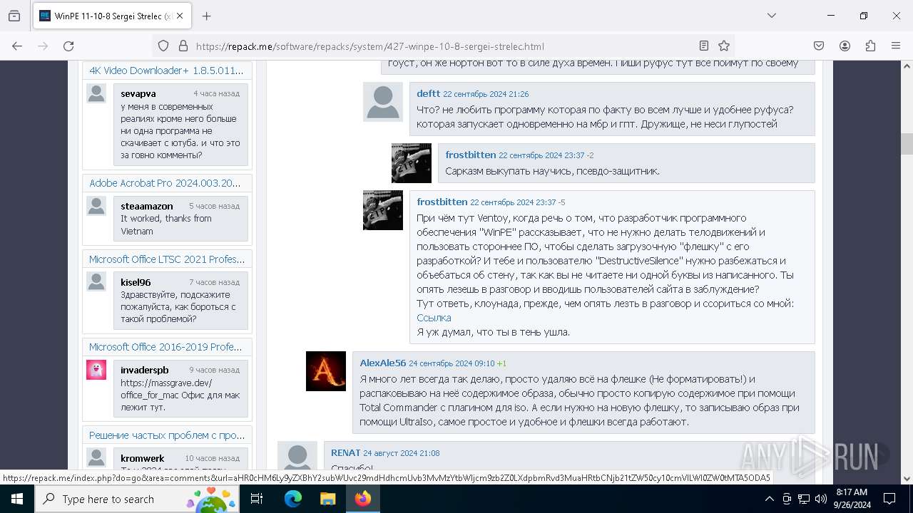
Task: Open the Windows Start menu
Action: click(x=16, y=499)
